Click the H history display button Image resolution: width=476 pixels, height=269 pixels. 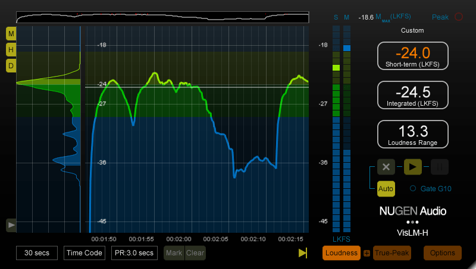point(11,49)
